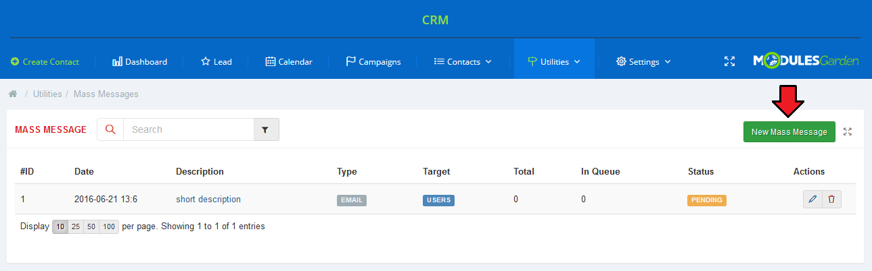Click the ModulesGarden logo
The height and width of the screenshot is (271, 872).
(x=806, y=61)
